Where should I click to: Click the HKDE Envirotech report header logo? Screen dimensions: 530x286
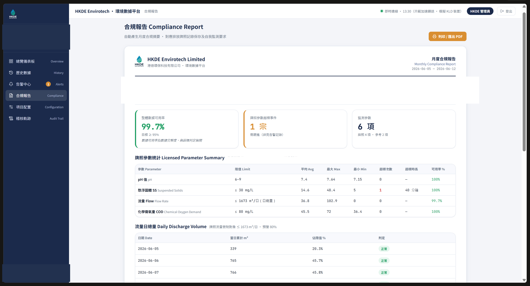pos(139,61)
